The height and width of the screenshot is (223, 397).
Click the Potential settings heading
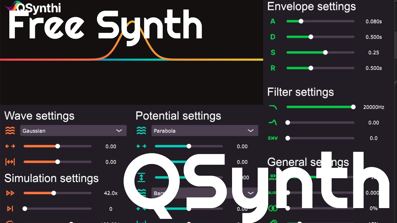click(x=178, y=116)
